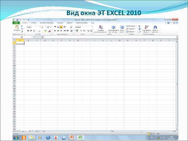Click Insert (Вставить) in the Cells group
This screenshot has width=188, height=141.
click(131, 26)
